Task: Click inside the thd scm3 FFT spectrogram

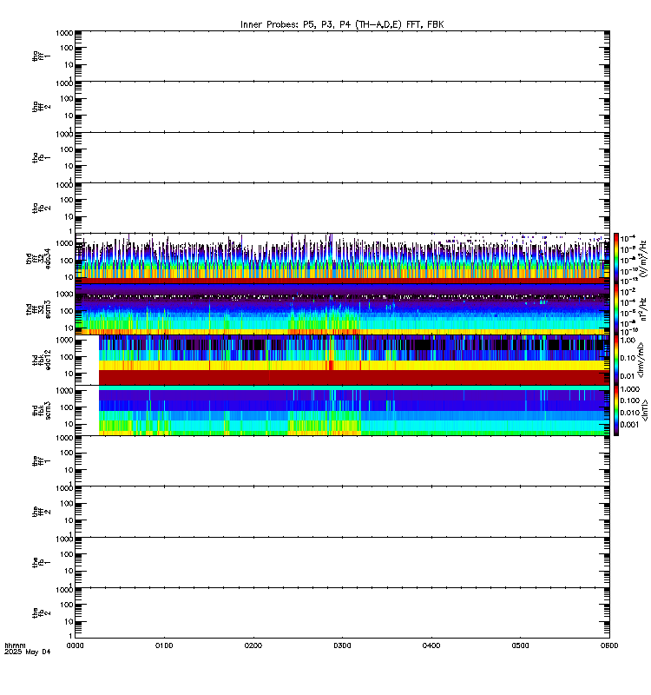Action: pyautogui.click(x=342, y=309)
